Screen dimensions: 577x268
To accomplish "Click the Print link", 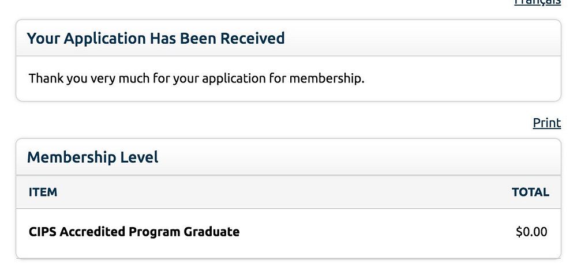I will [546, 123].
